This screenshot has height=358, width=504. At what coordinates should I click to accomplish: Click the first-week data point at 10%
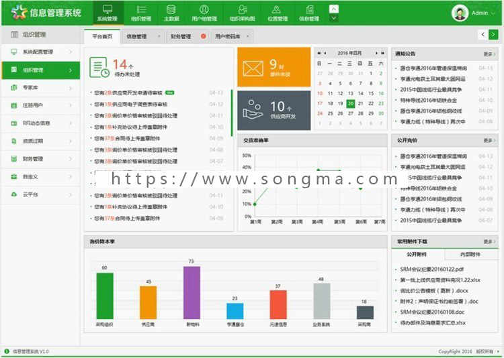255,204
